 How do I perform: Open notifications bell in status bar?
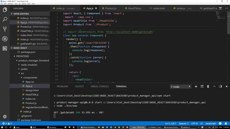226,124
